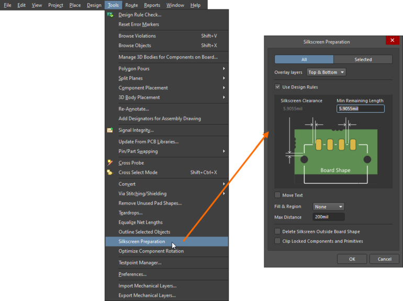
Task: Enable the Move Text checkbox
Action: [277, 195]
